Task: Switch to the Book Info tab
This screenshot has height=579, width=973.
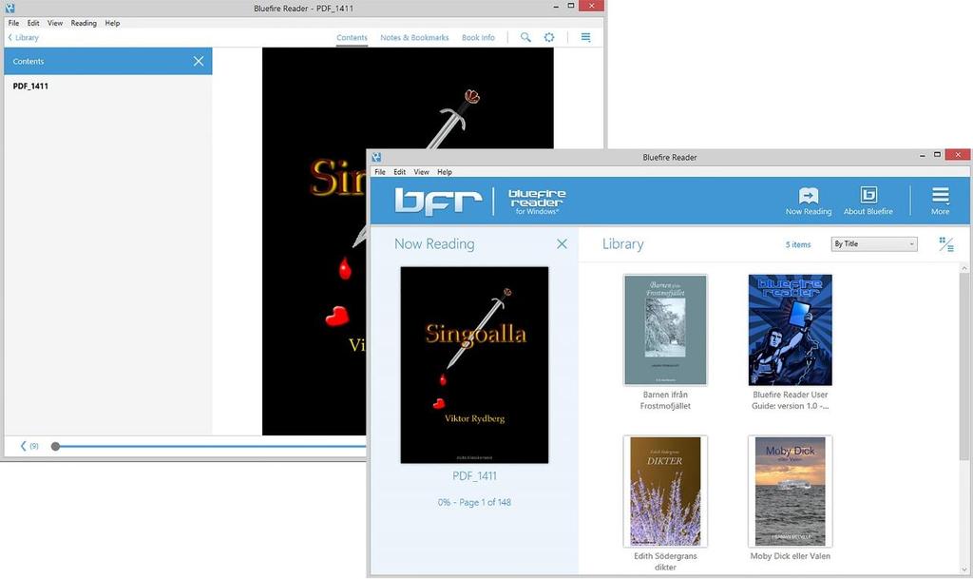Action: click(x=479, y=38)
